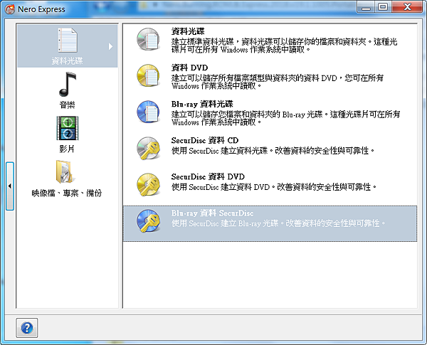Select the 資料光碟 category document icon
Viewport: 427px width, 345px height.
68,40
